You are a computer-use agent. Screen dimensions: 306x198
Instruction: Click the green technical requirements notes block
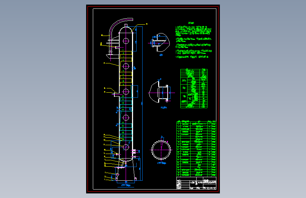(x=194, y=40)
